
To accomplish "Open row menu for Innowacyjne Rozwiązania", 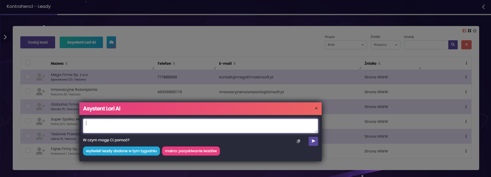I will click(466, 92).
